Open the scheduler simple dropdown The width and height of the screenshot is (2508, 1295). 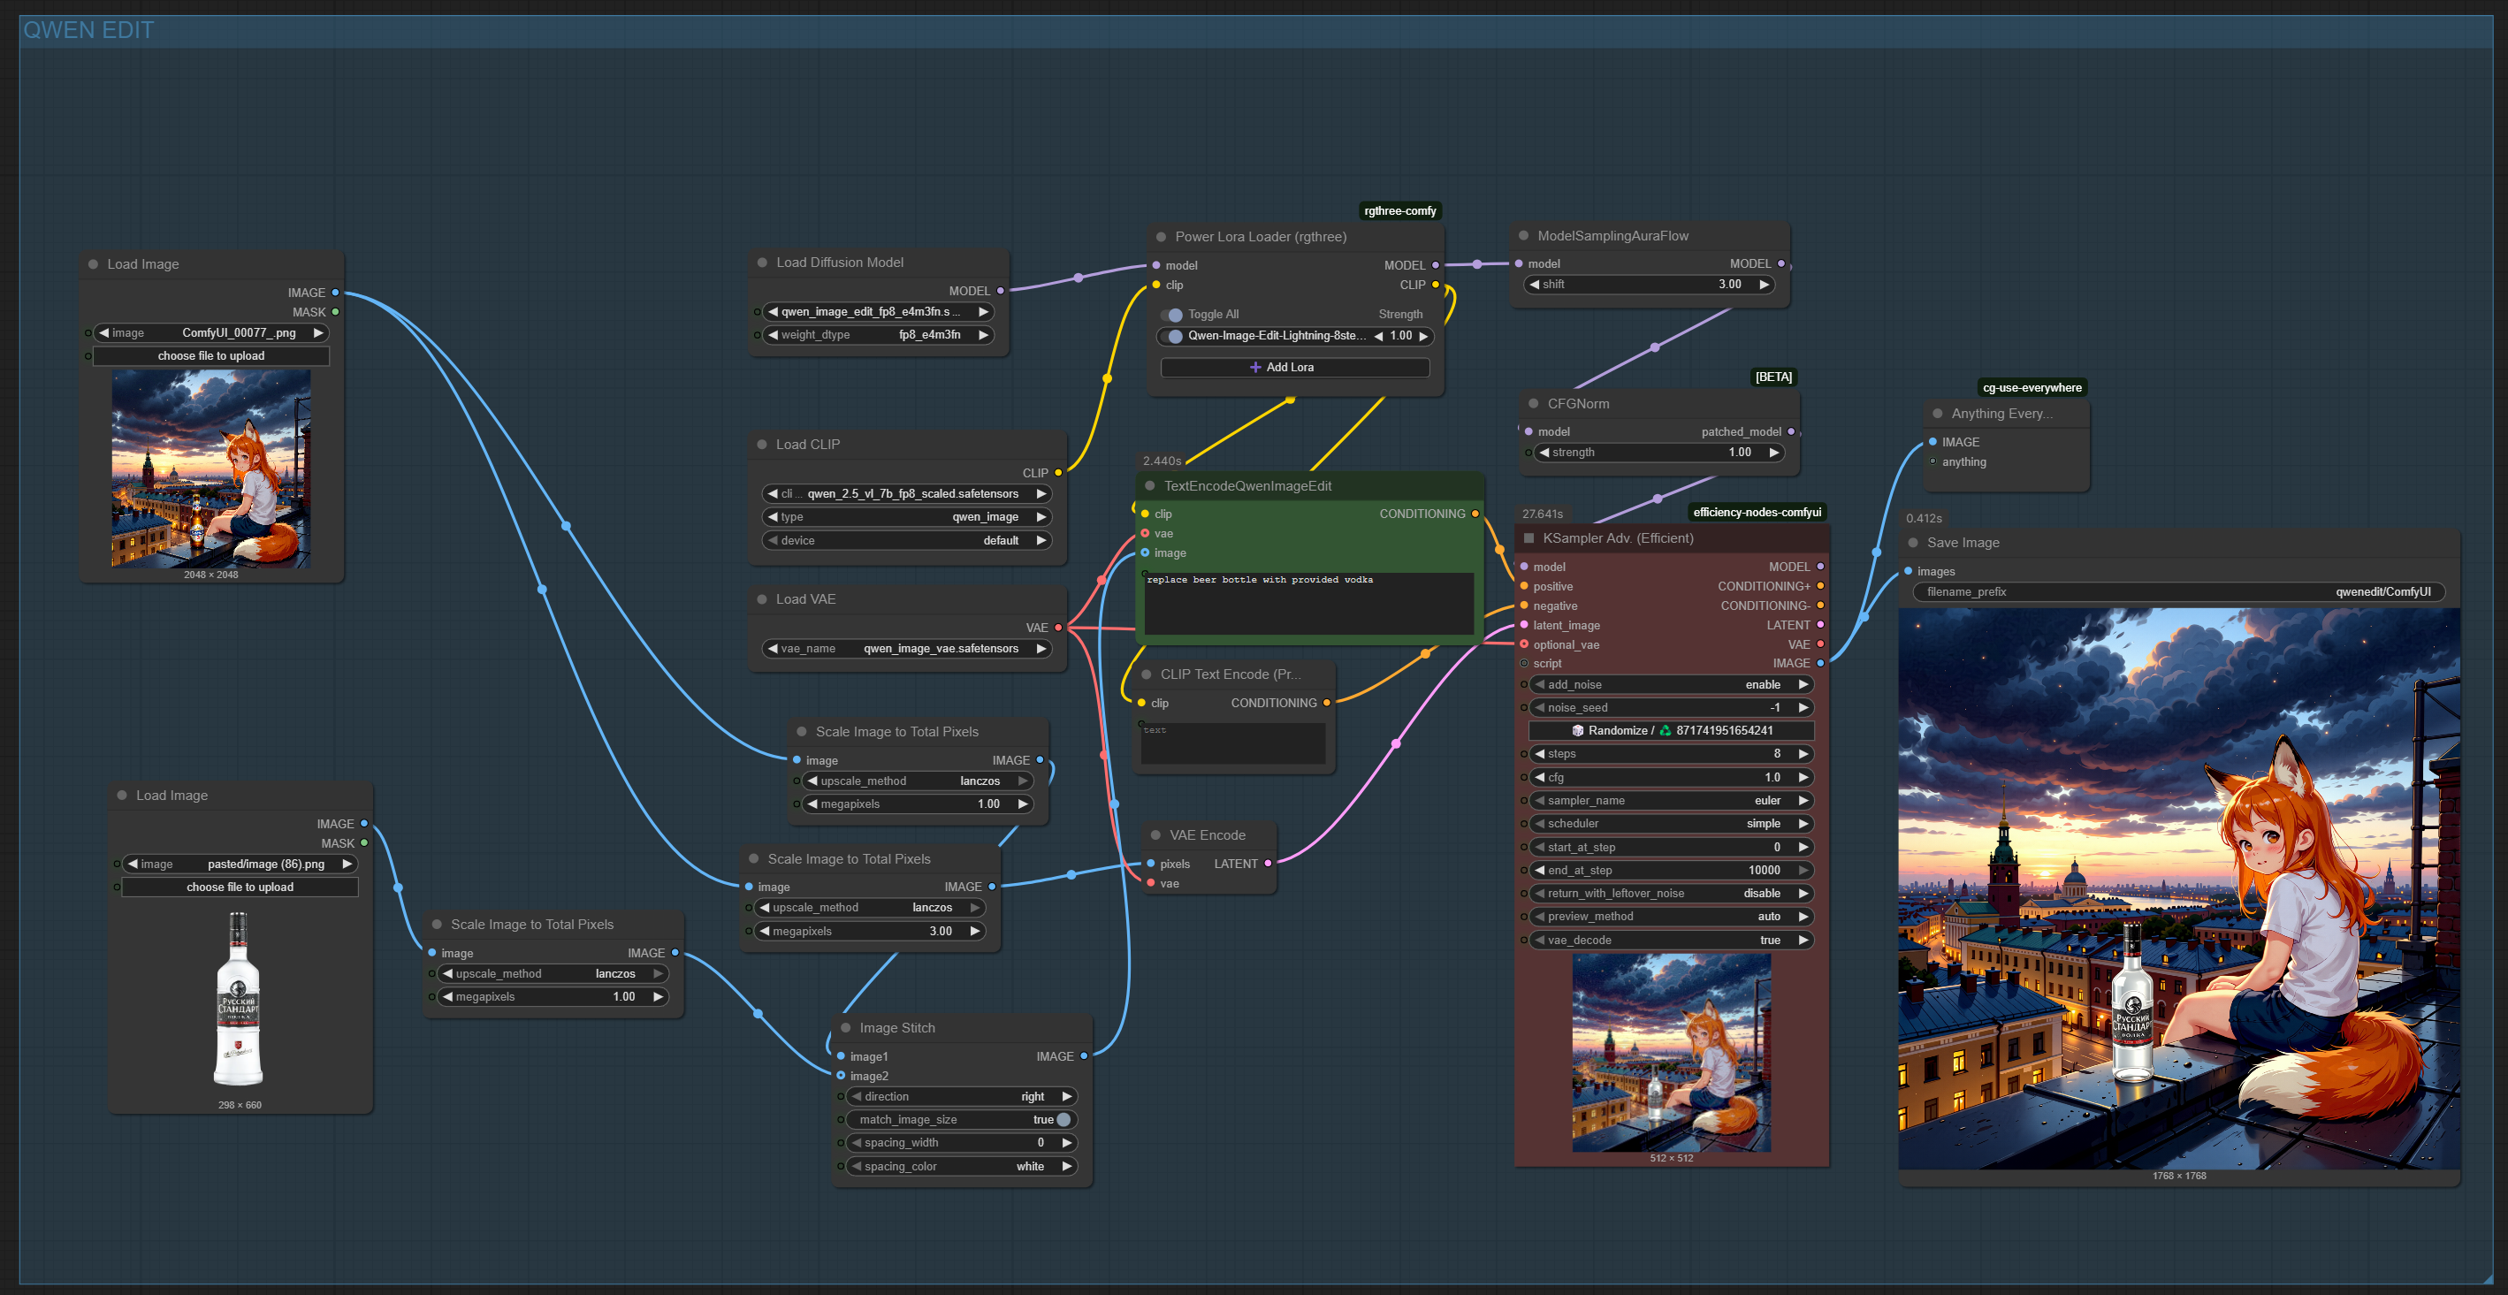coord(1671,824)
